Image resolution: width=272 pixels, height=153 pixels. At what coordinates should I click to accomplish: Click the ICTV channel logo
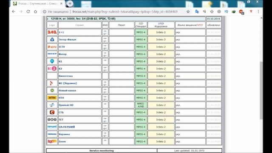point(52,47)
